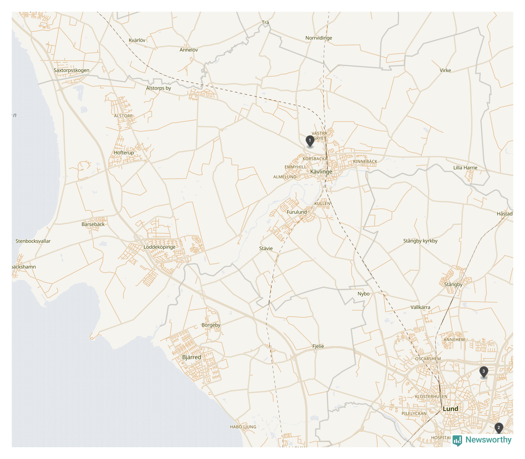The height and width of the screenshot is (459, 525).
Task: Click the PILELYCKAN district label
Action: (414, 414)
